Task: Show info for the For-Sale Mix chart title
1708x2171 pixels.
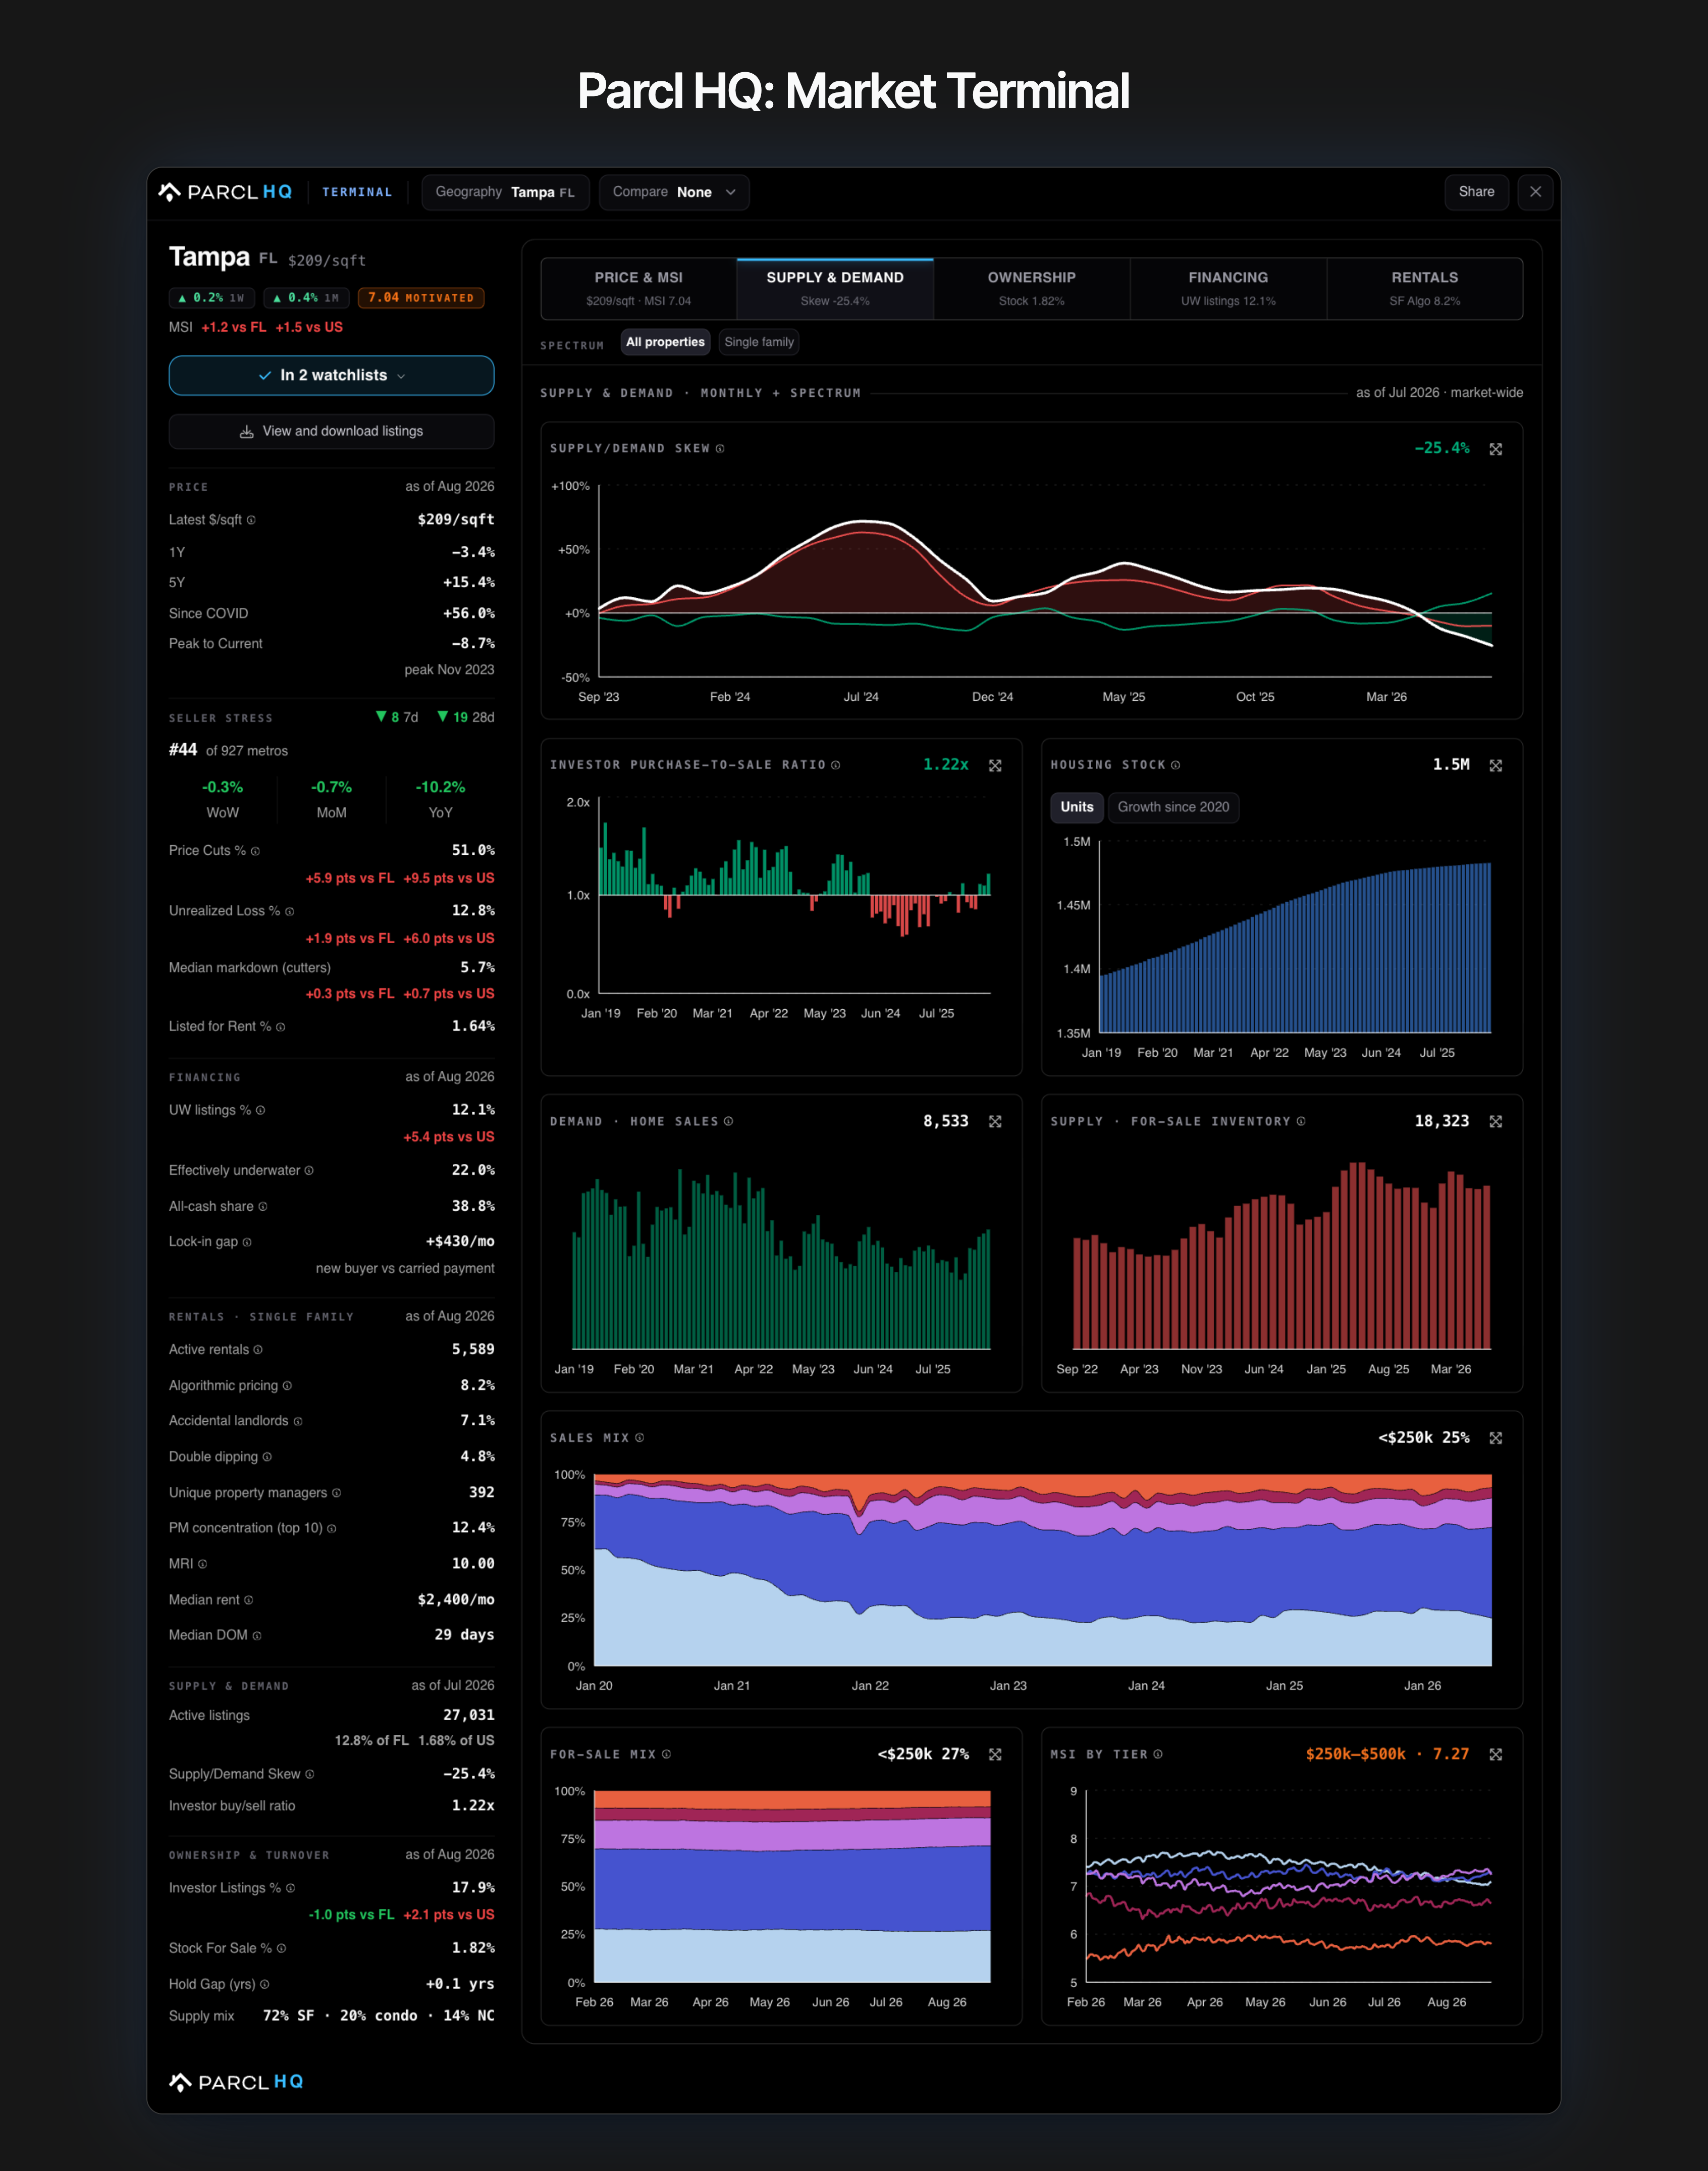Action: pos(666,1754)
